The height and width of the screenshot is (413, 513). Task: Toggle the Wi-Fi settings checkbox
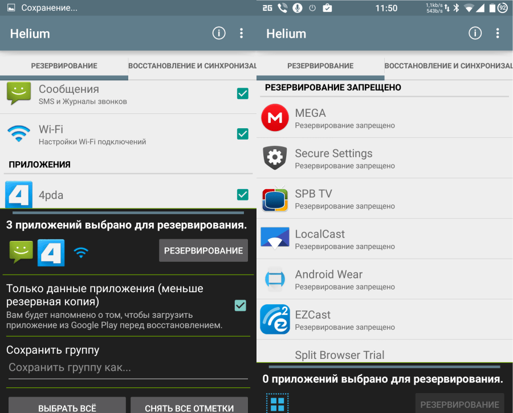(242, 134)
